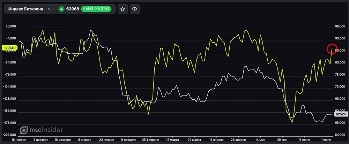Click the 3 декабря date label
Viewport: 349px width, 144px height.
pos(41,140)
